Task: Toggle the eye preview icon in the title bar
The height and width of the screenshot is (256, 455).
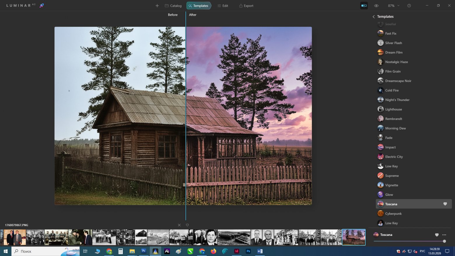Action: coord(376,6)
